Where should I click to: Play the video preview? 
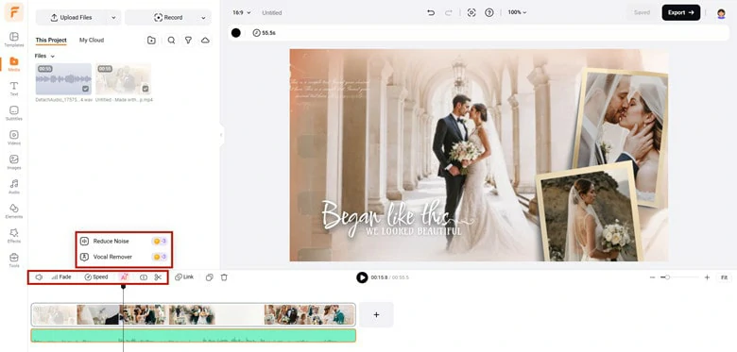362,277
